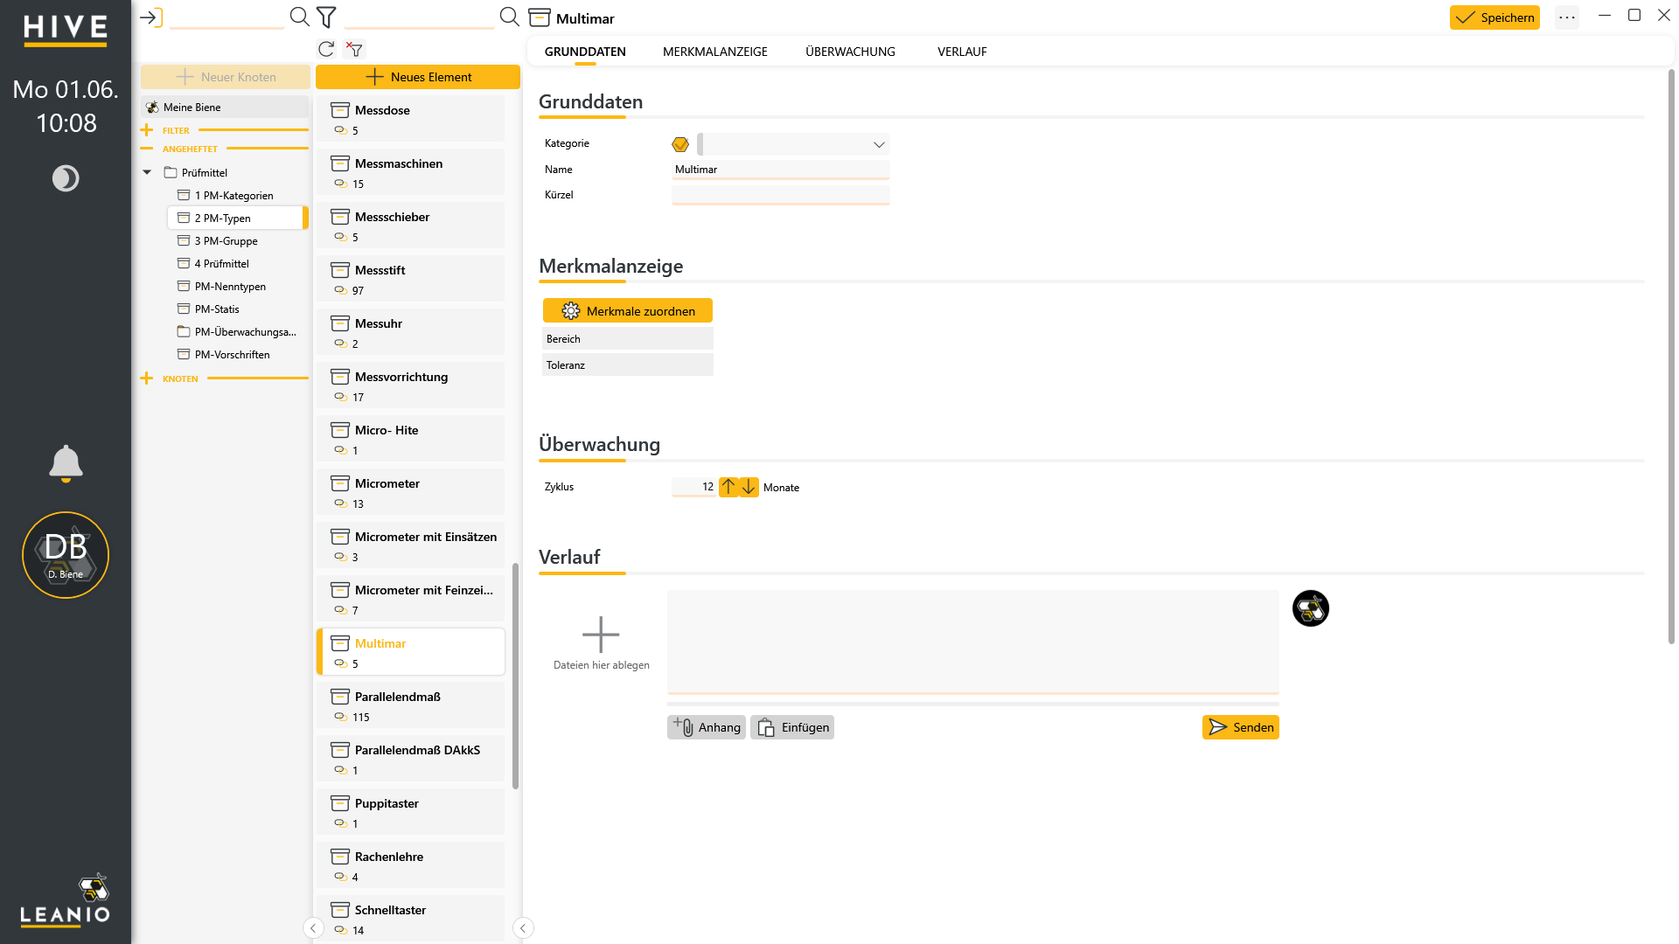This screenshot has height=944, width=1679.
Task: Refresh the element list
Action: click(x=326, y=49)
